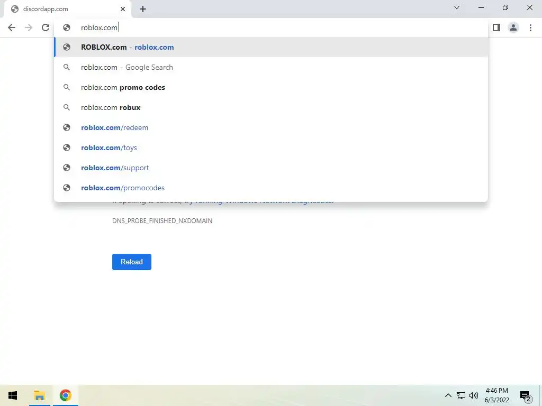
Task: Click the blue Reload button
Action: pyautogui.click(x=132, y=262)
